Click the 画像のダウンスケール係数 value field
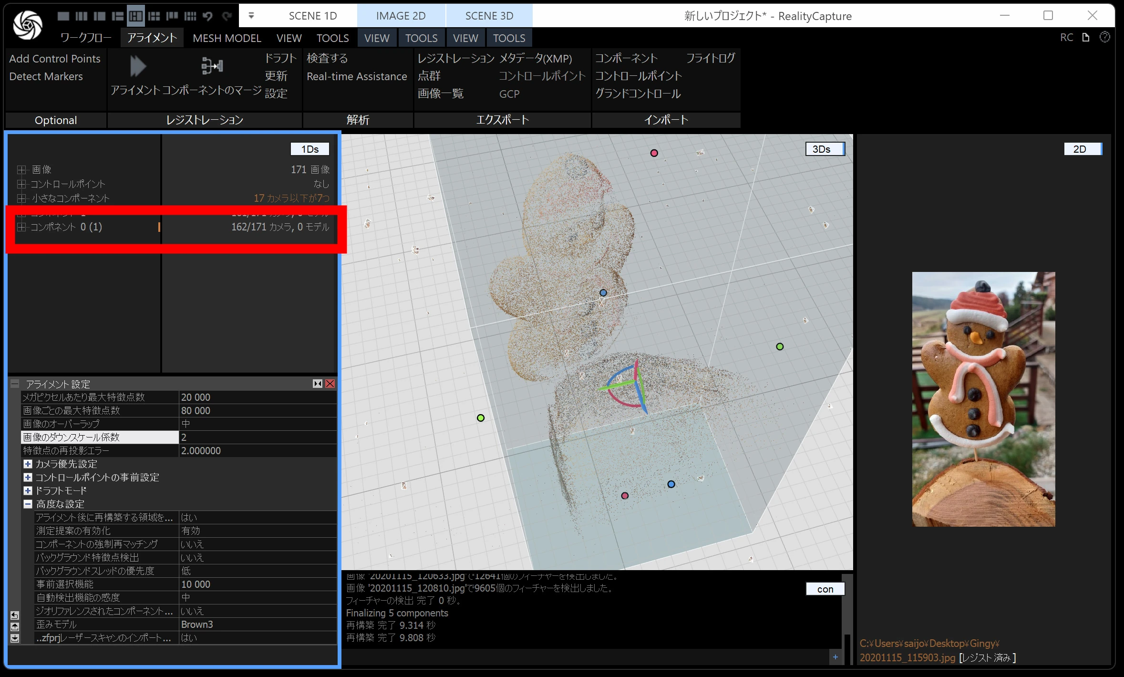1124x677 pixels. pyautogui.click(x=258, y=437)
